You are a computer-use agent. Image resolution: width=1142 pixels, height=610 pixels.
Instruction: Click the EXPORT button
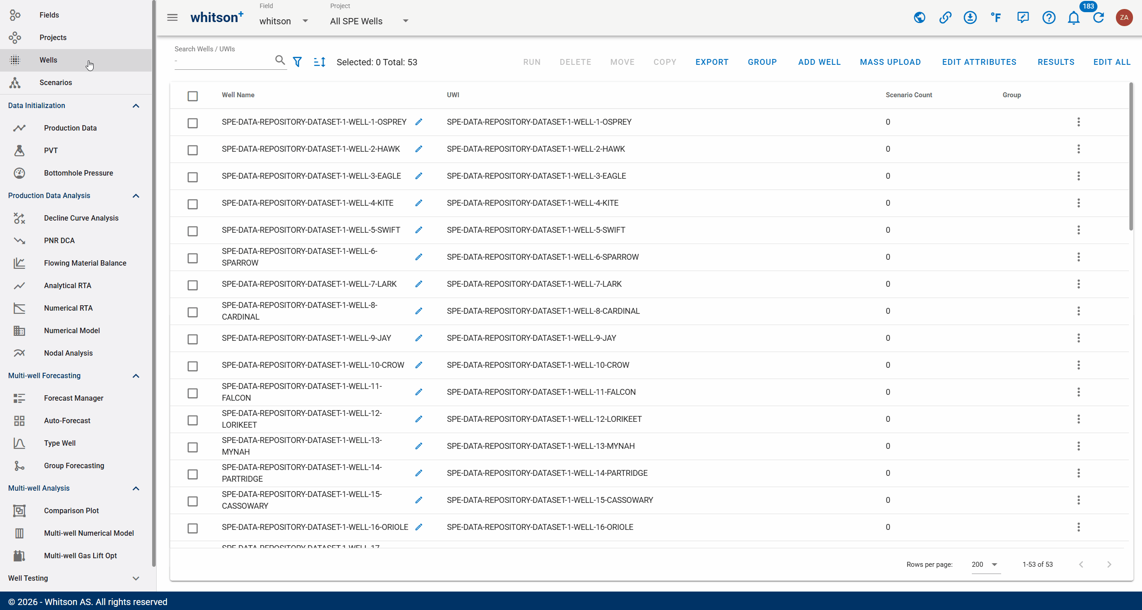point(712,62)
